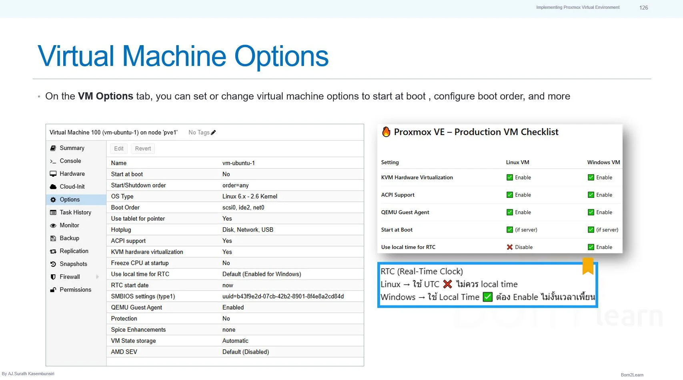Select the AMD SEV row
This screenshot has width=683, height=380.
coord(235,352)
